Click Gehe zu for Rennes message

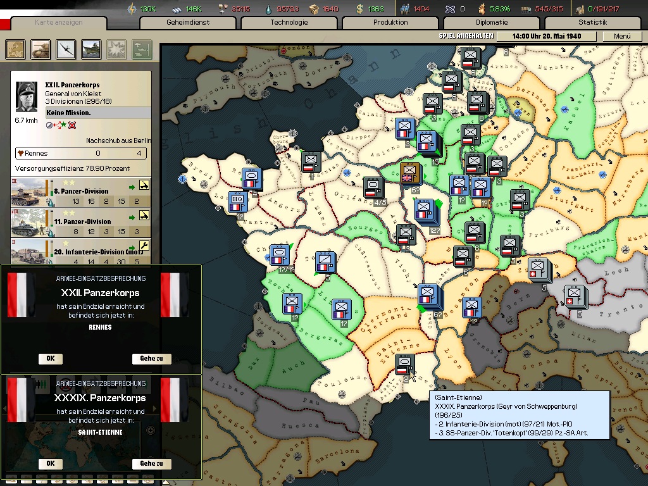point(151,358)
